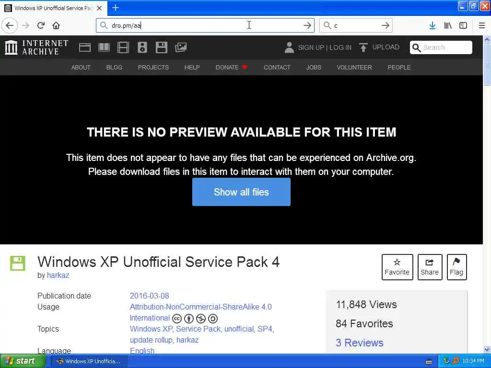Toggle the sidebar view icon

coord(463,25)
